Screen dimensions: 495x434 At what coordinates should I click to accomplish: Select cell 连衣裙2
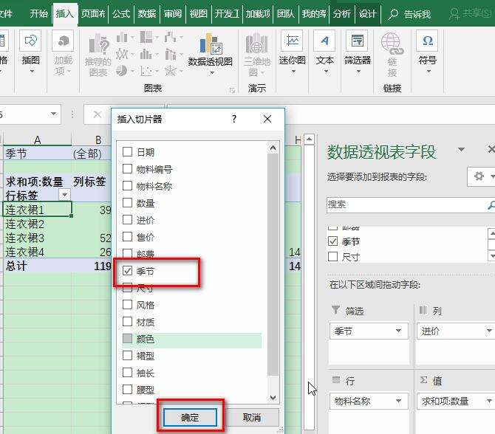pos(38,224)
